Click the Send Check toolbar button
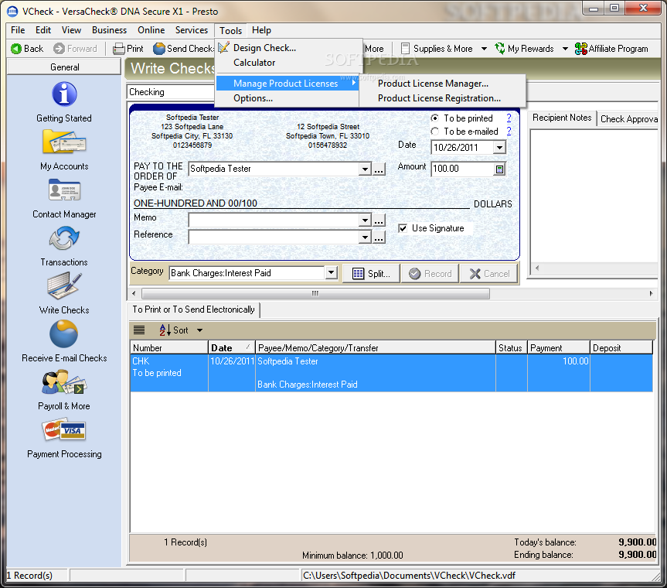This screenshot has width=667, height=588. (183, 49)
